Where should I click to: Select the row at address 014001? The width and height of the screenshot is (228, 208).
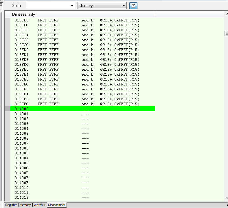click(x=82, y=114)
